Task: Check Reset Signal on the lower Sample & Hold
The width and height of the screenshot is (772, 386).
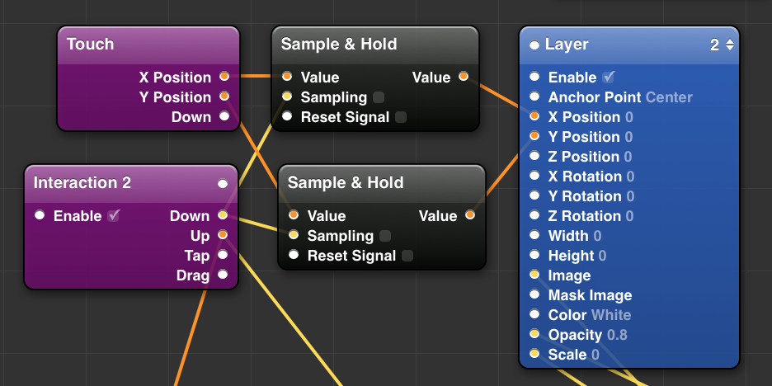Action: click(407, 256)
